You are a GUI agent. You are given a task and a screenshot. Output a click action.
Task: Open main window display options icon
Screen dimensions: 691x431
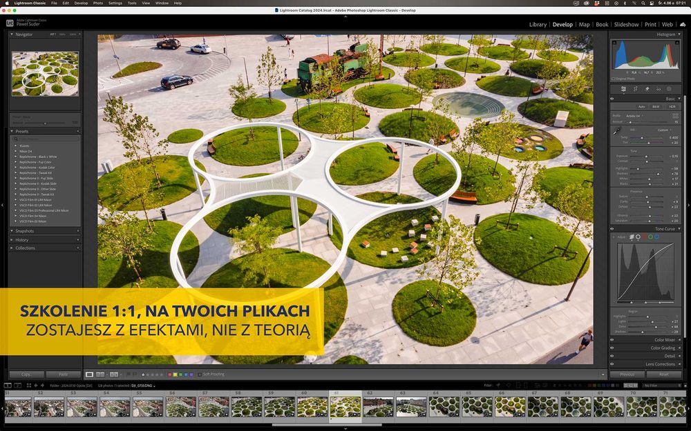coord(8,385)
